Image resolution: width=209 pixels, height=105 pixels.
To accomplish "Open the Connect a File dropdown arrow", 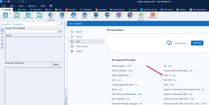I will click(x=60, y=31).
